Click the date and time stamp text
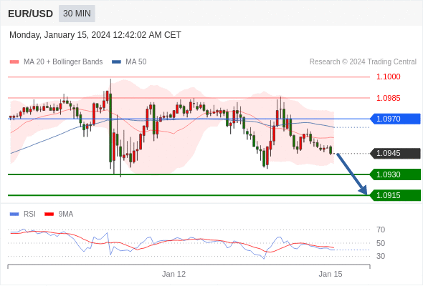The width and height of the screenshot is (423, 286). pyautogui.click(x=95, y=35)
